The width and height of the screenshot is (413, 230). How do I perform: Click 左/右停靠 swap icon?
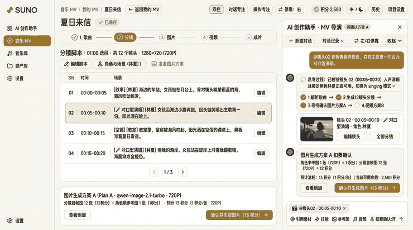tap(356, 41)
